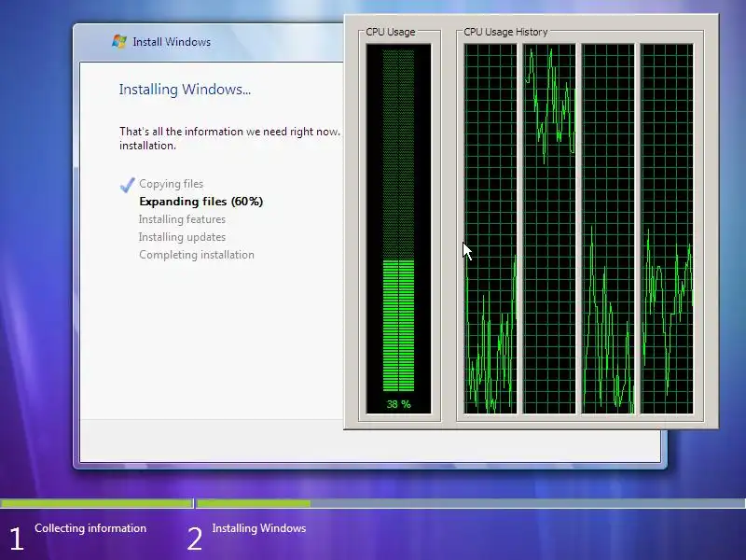Click the "That's all the information we need" sentence

coord(229,138)
